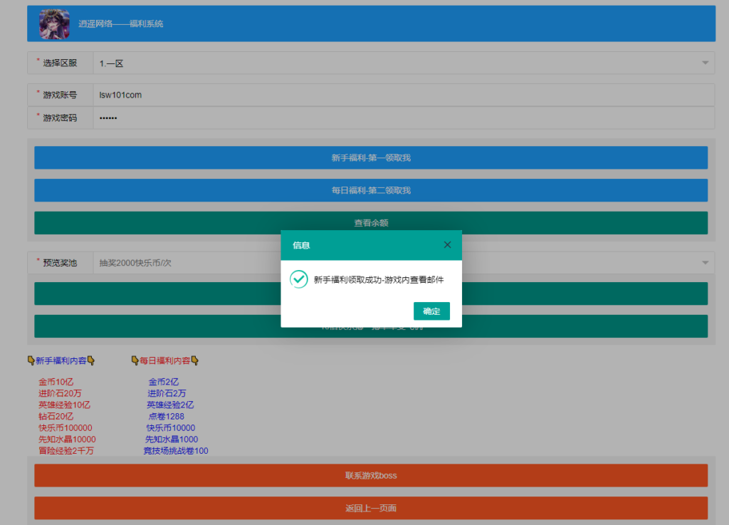Close the 信息 dialog with the X

tap(447, 245)
